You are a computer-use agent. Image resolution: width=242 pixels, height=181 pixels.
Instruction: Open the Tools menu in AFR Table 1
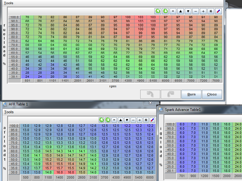9,112
